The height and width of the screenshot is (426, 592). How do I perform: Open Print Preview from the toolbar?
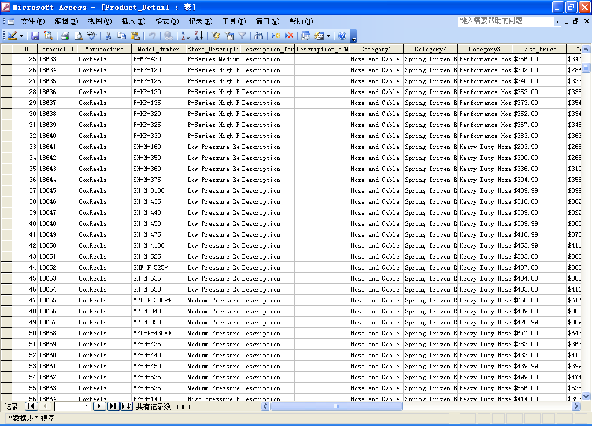[x=79, y=36]
